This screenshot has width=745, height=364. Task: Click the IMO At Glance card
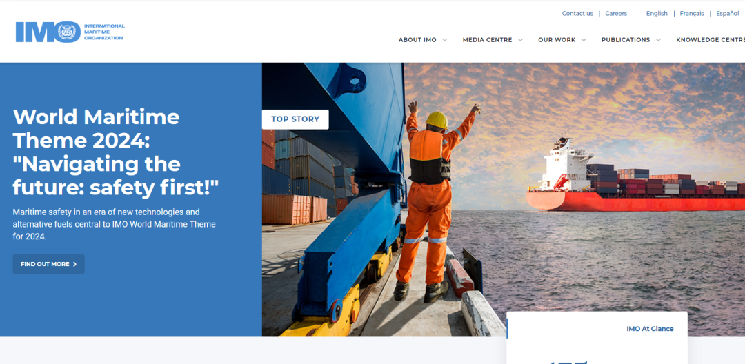click(x=597, y=337)
